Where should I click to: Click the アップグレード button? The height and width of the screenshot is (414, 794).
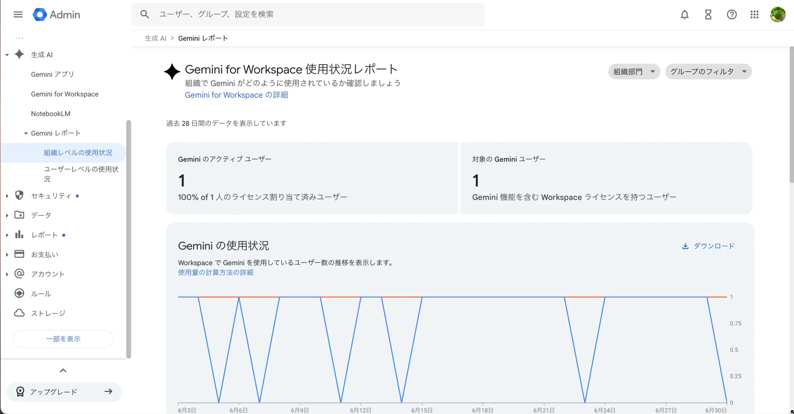click(x=64, y=392)
